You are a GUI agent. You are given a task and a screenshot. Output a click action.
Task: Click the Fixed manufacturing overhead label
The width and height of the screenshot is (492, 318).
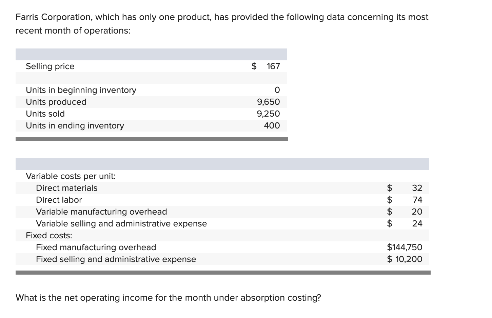[96, 247]
